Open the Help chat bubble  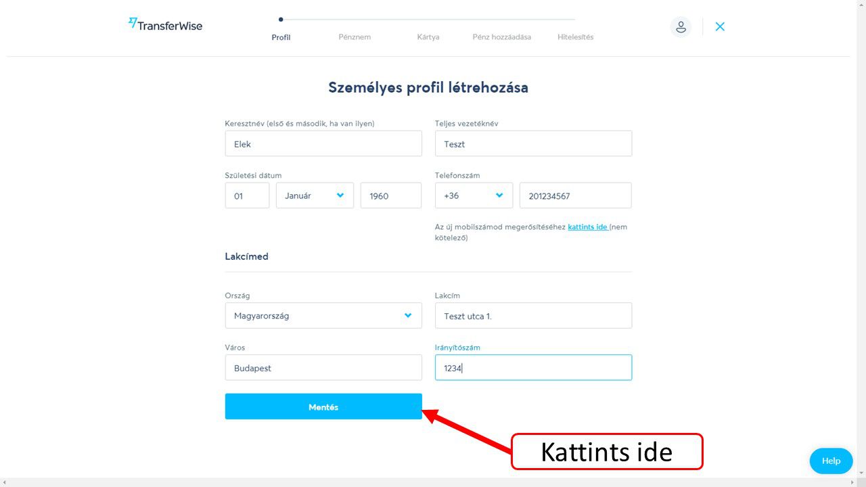pos(831,461)
